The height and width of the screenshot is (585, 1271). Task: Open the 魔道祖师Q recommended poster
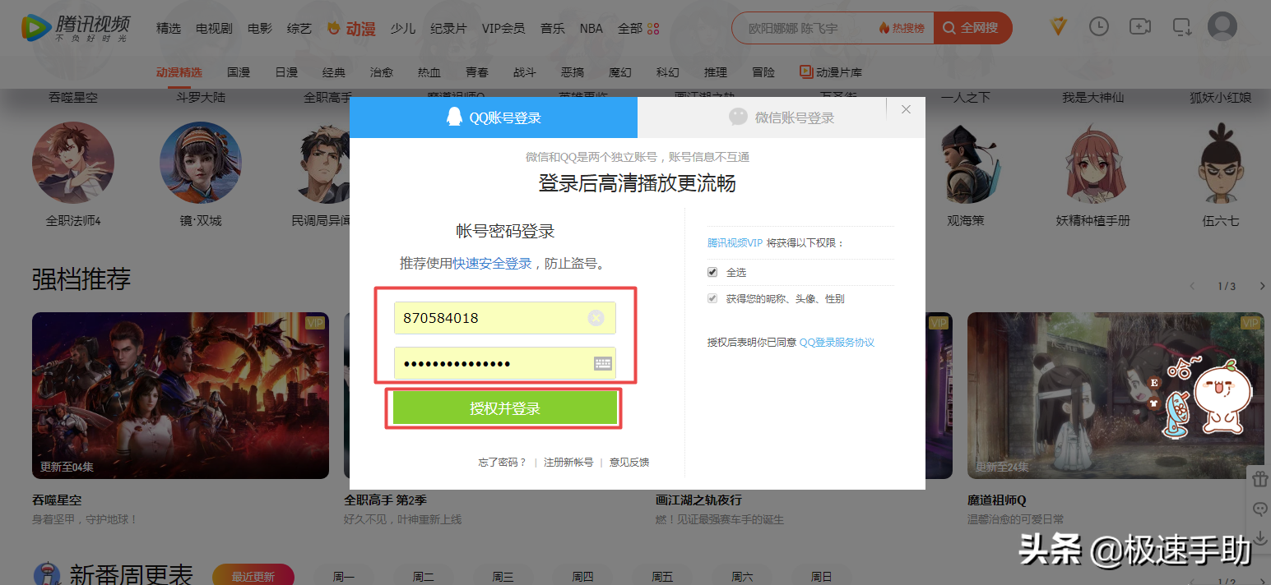(1116, 395)
